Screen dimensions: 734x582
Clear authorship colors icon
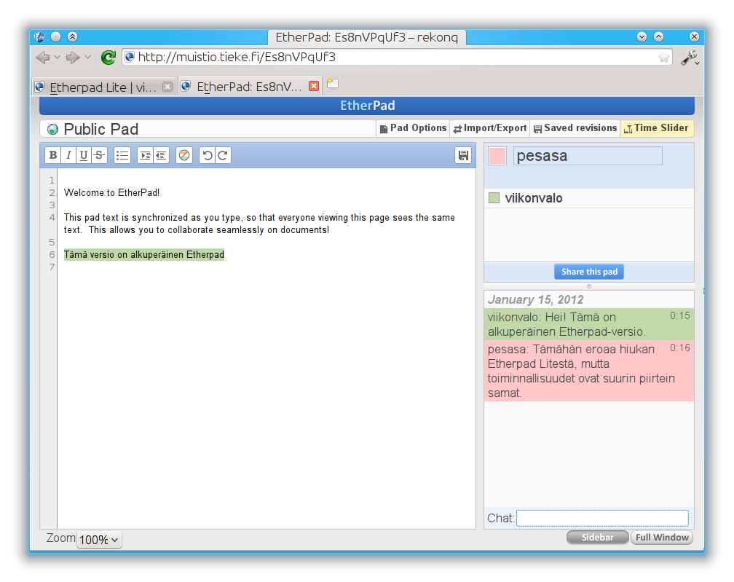pyautogui.click(x=184, y=155)
